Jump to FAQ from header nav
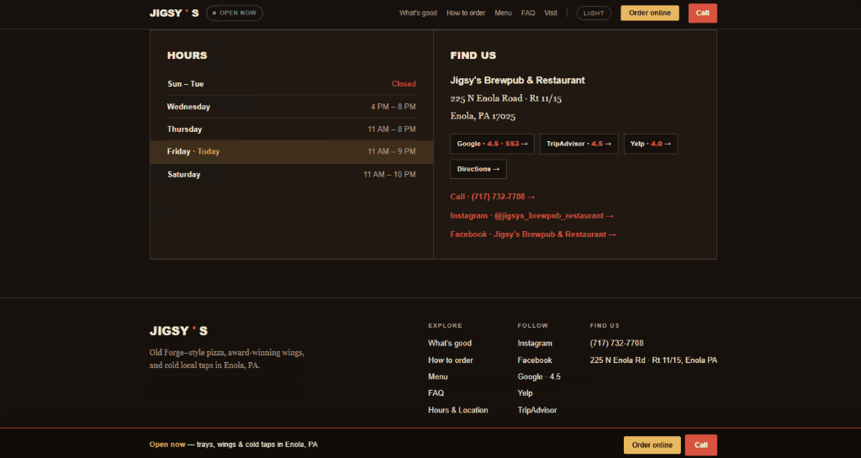The height and width of the screenshot is (458, 861). (x=528, y=13)
